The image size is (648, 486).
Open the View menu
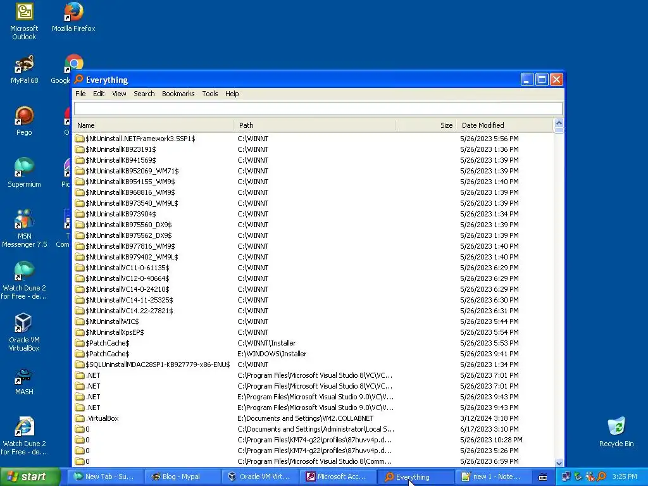tap(119, 94)
